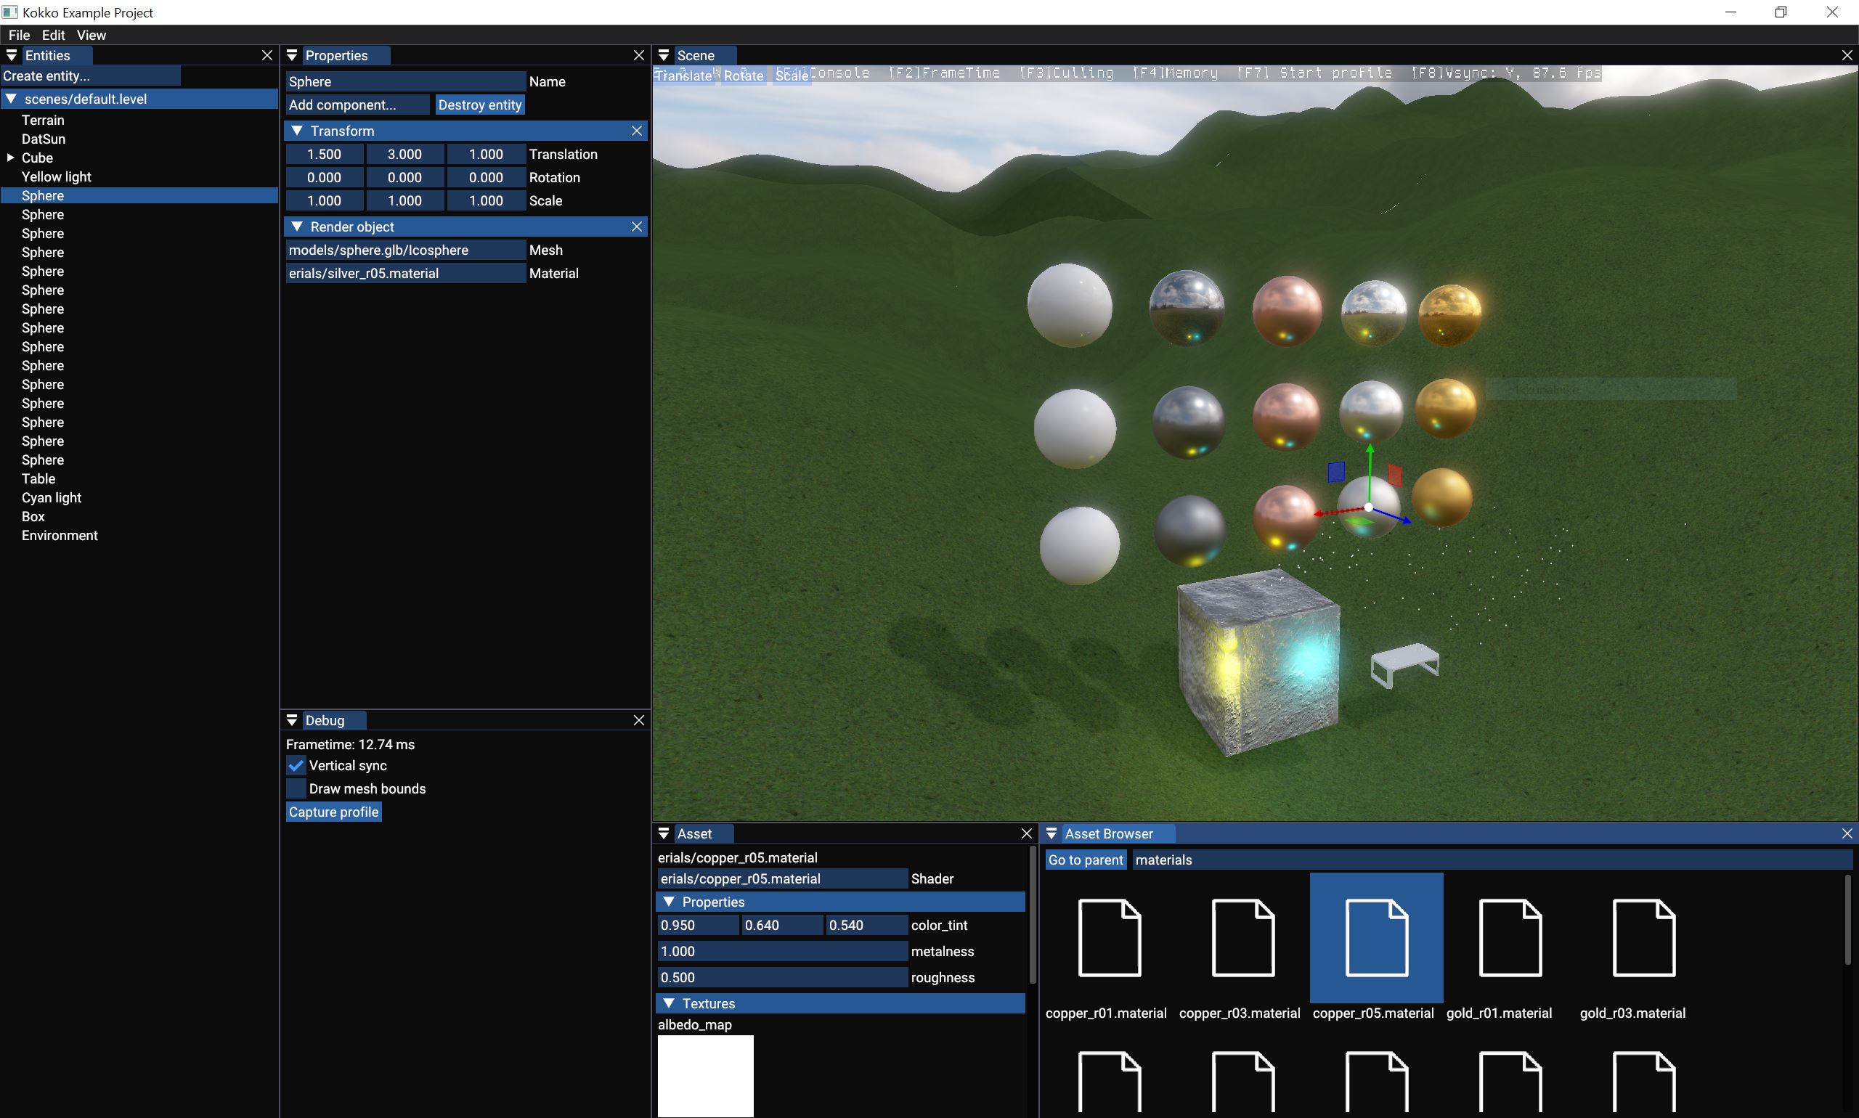Close the Properties panel

(x=638, y=55)
